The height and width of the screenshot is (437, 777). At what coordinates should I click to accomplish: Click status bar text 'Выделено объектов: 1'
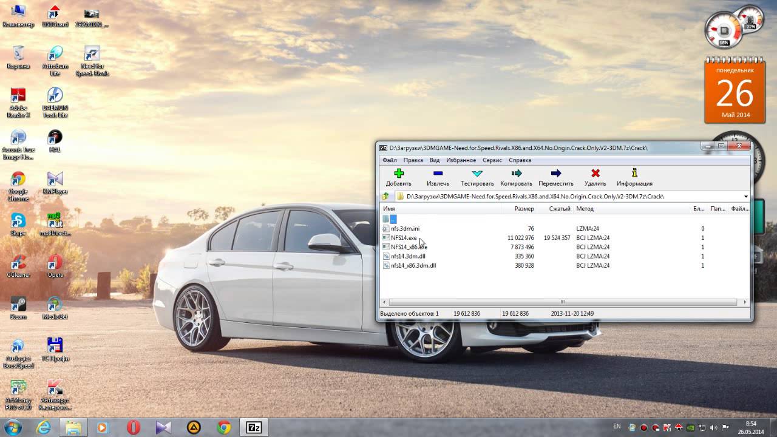pos(409,314)
